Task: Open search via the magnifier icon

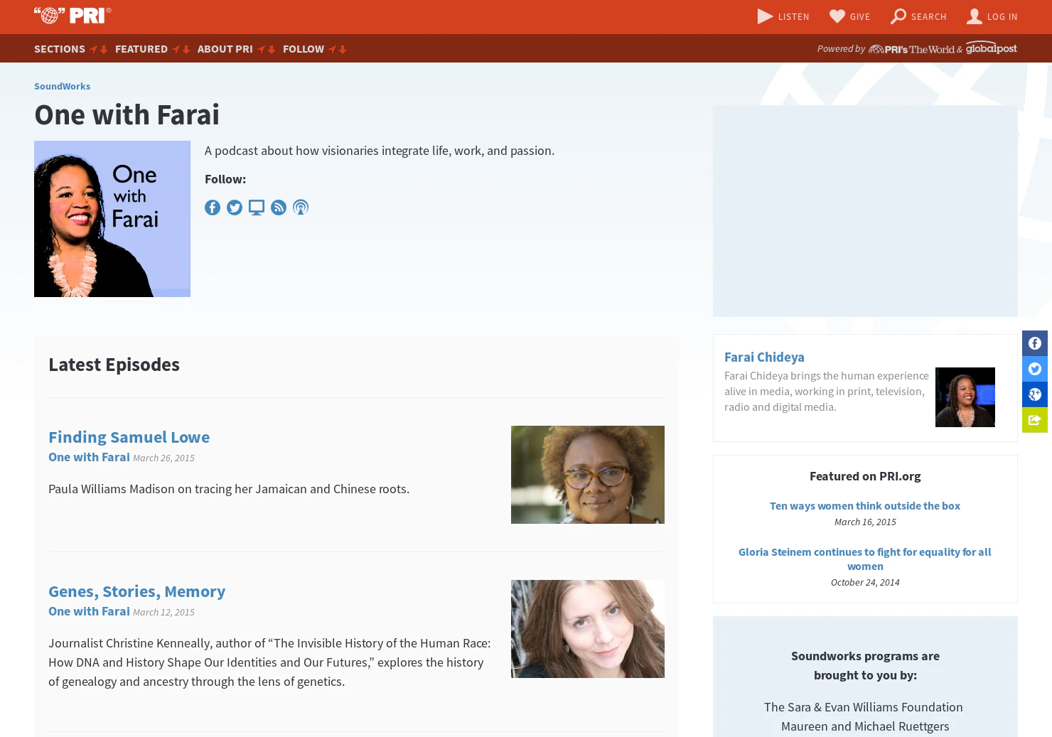Action: pyautogui.click(x=898, y=16)
